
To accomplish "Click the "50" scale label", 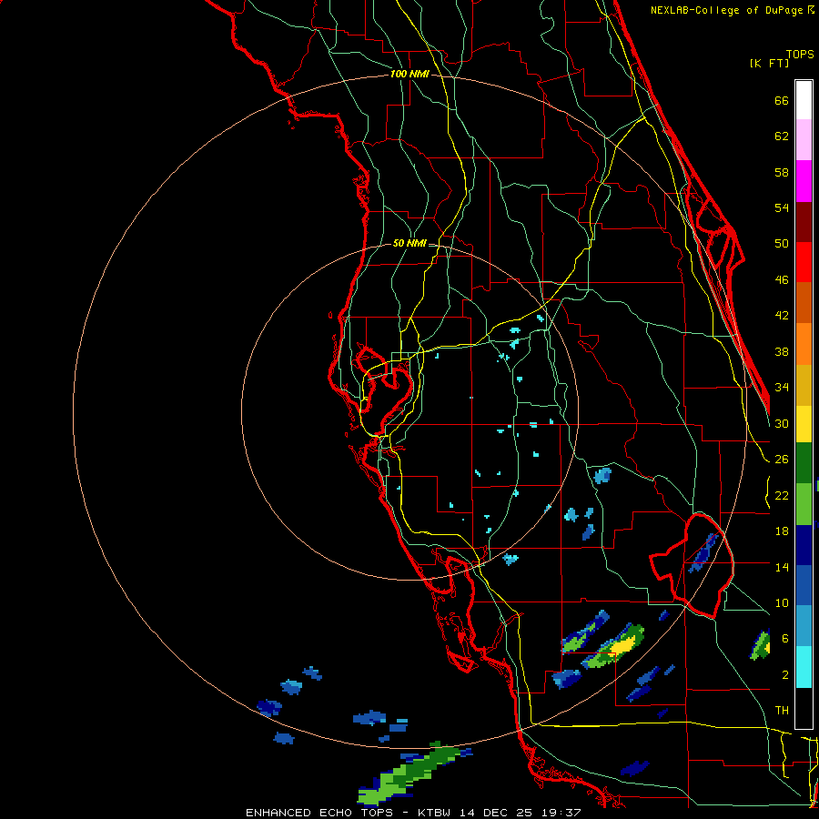I will pos(782,244).
